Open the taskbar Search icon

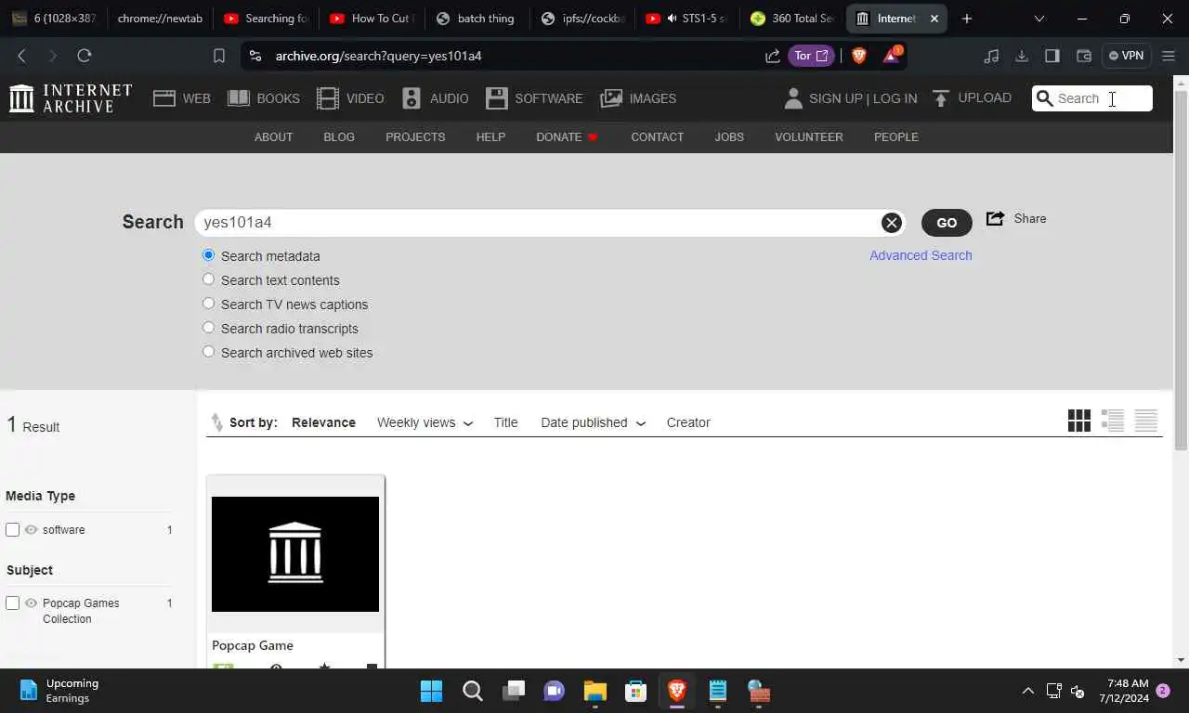pos(473,691)
